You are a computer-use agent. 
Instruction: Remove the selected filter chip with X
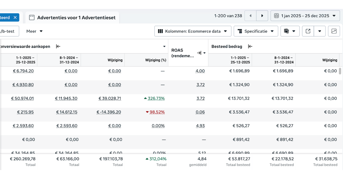pos(15,17)
